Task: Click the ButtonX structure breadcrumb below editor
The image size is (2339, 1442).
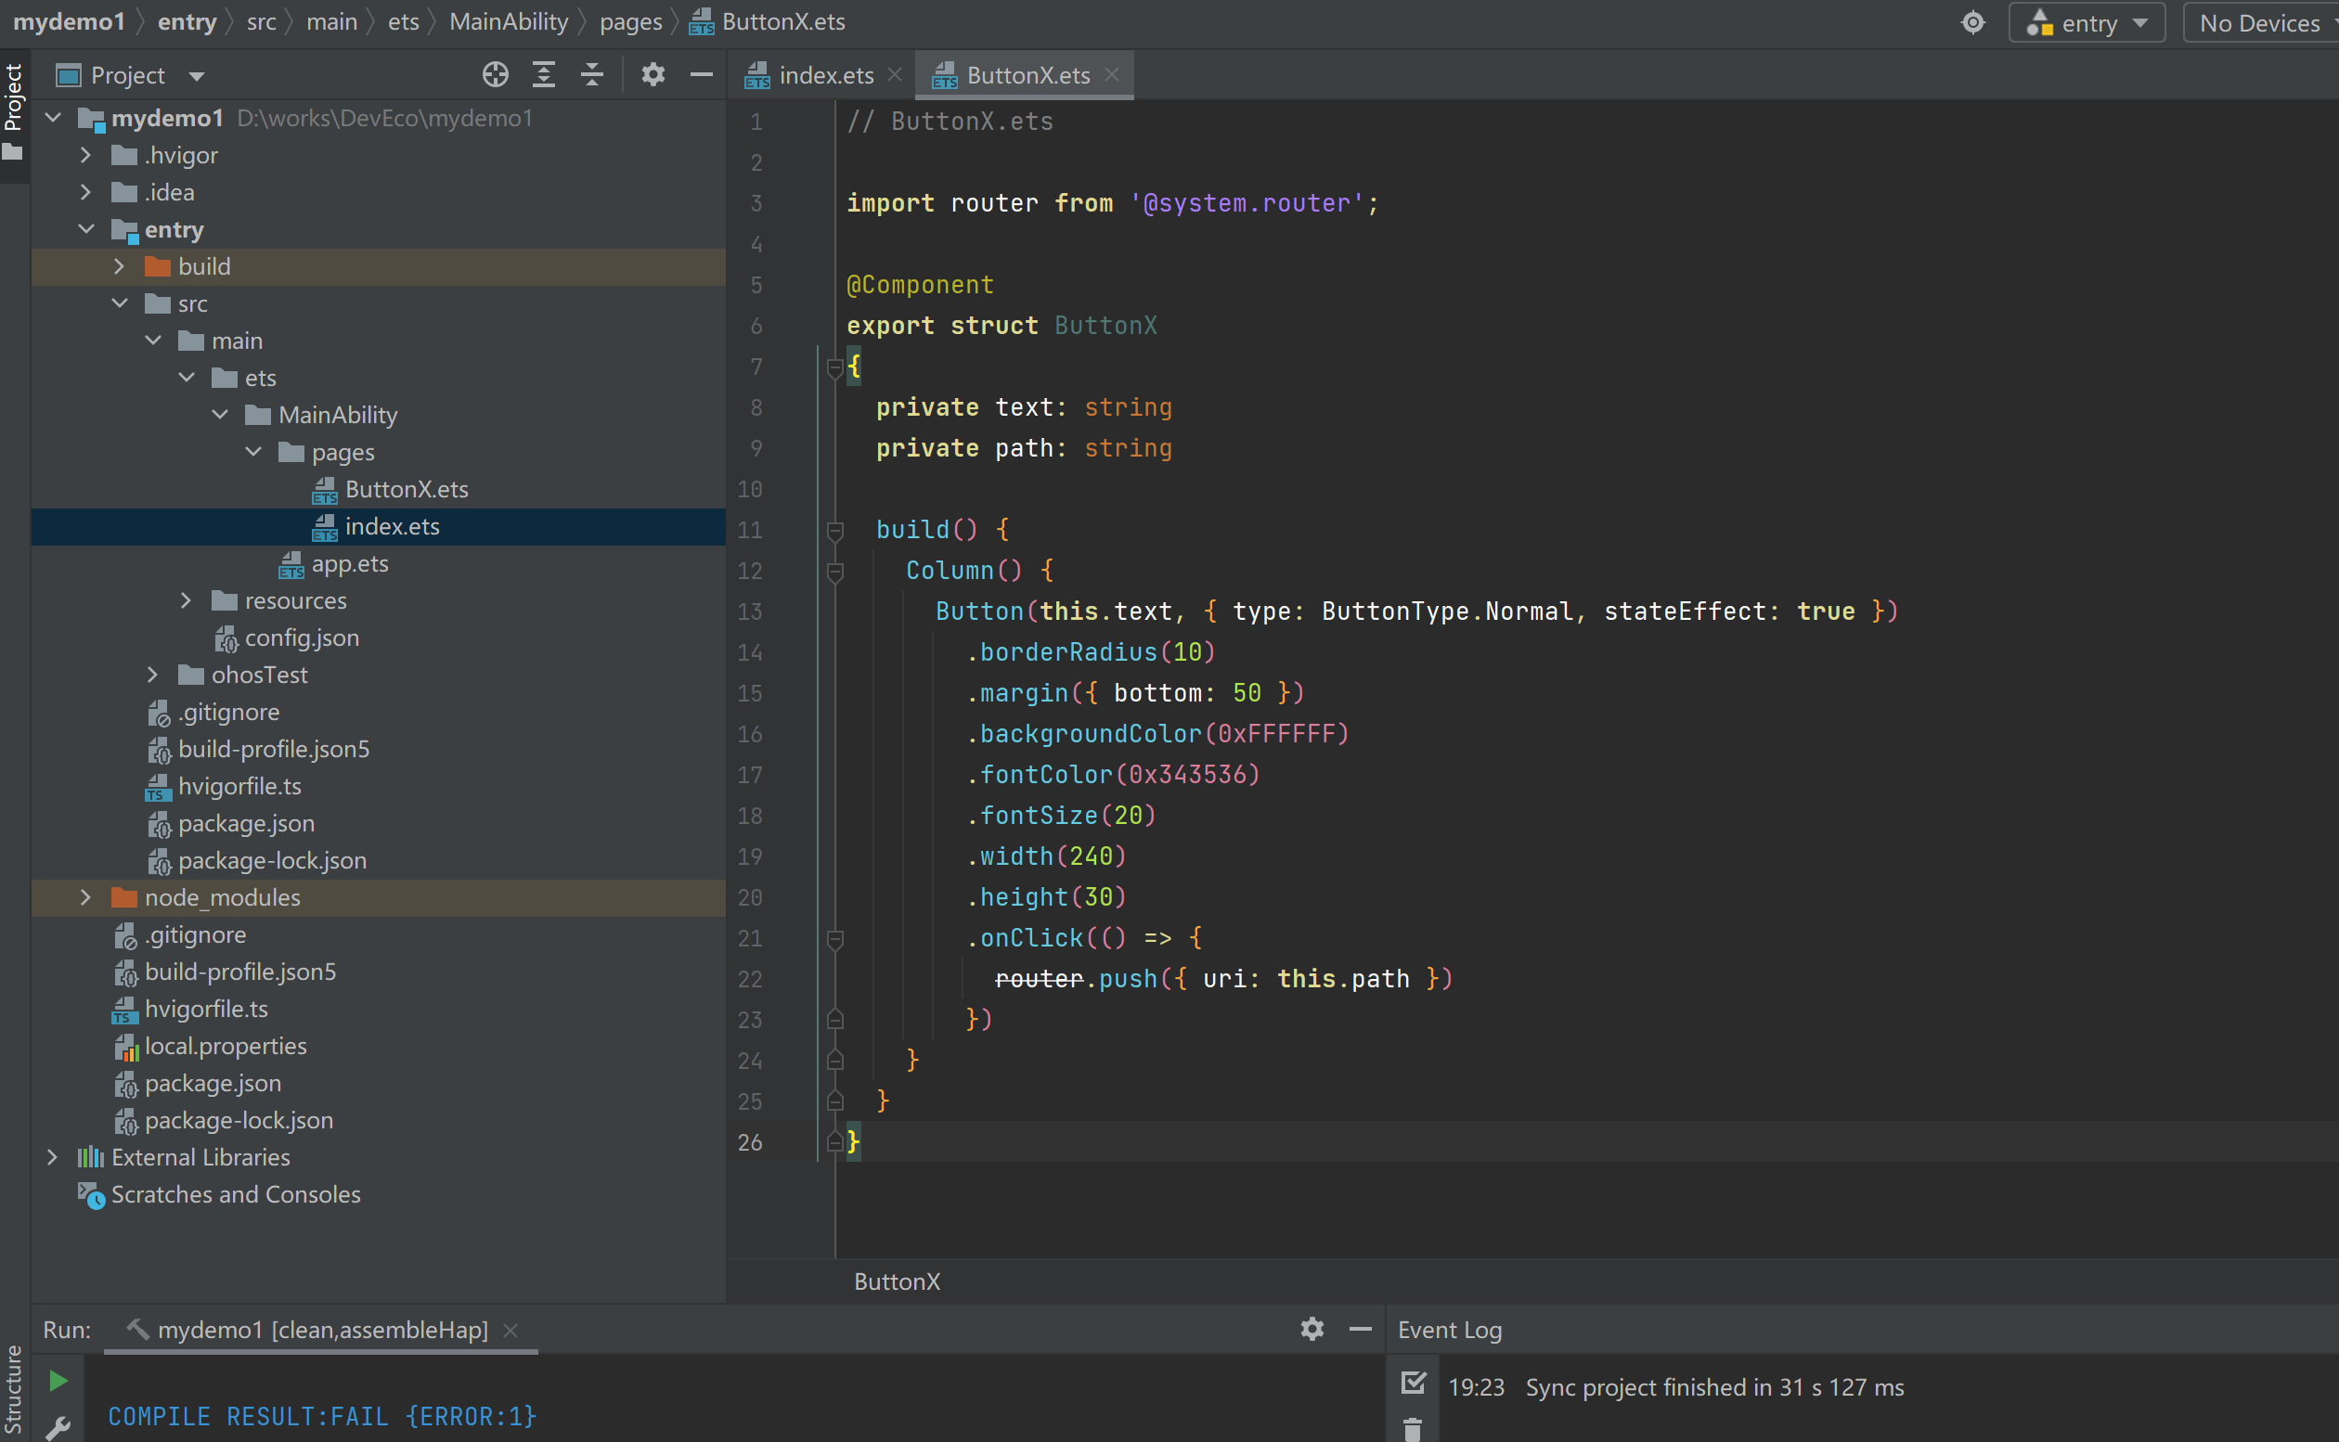Action: 897,1281
